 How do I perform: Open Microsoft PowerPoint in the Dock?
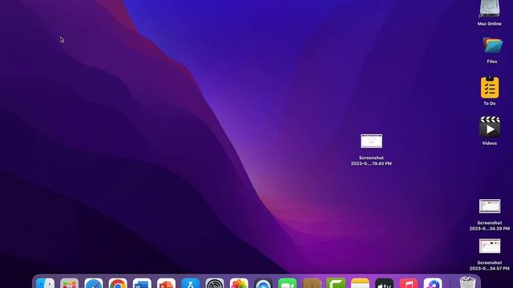(x=166, y=283)
